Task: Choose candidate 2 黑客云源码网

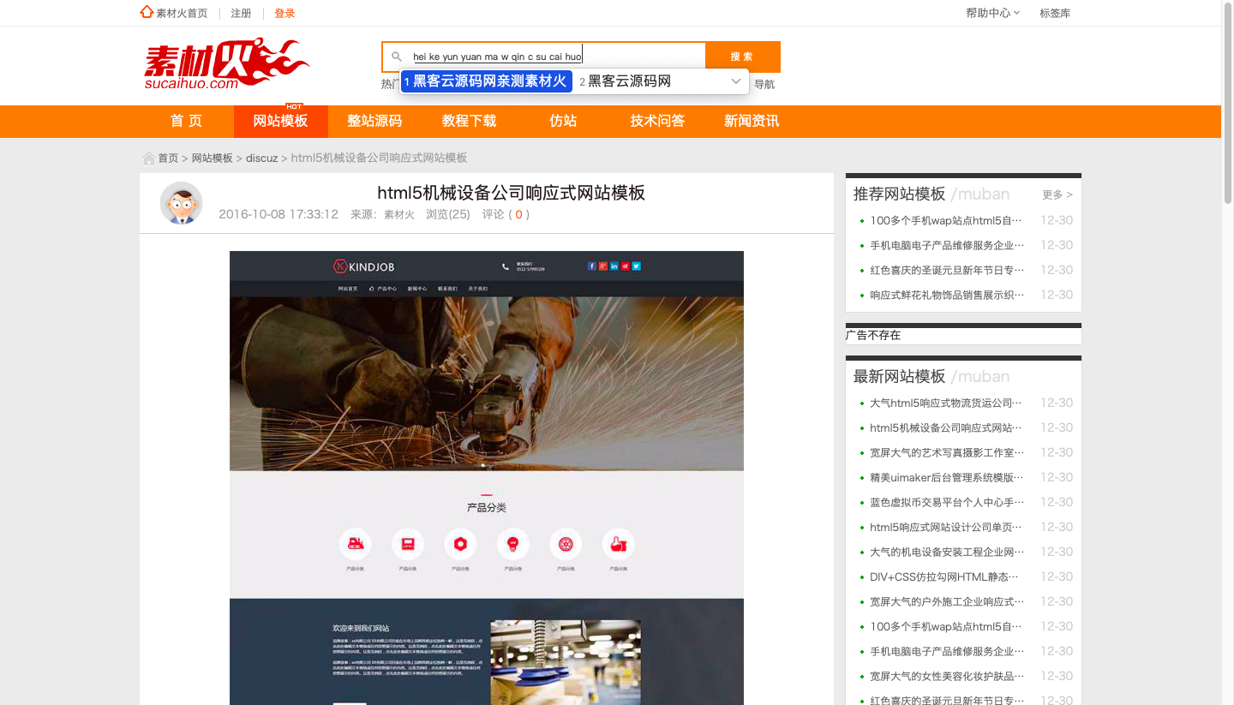Action: pyautogui.click(x=630, y=81)
